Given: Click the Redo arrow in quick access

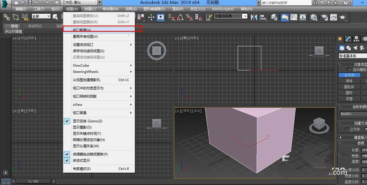Looking at the screenshot, I should click(x=47, y=3).
